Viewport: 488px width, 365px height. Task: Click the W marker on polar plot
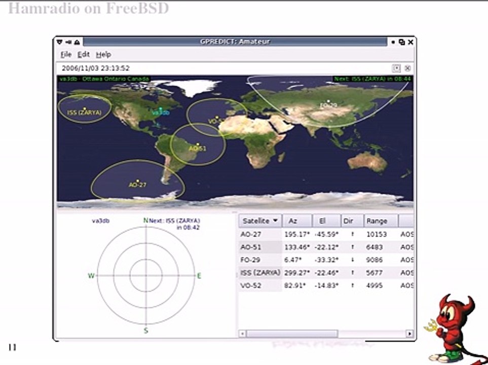91,276
